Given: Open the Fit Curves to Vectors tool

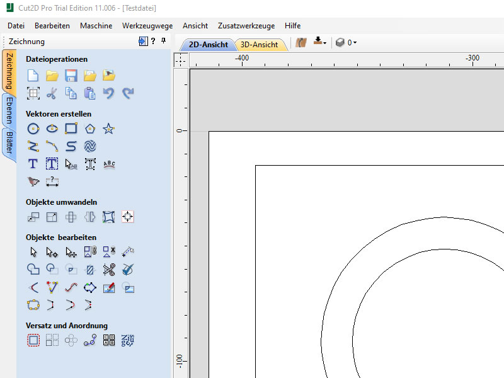Looking at the screenshot, I should pos(71,287).
